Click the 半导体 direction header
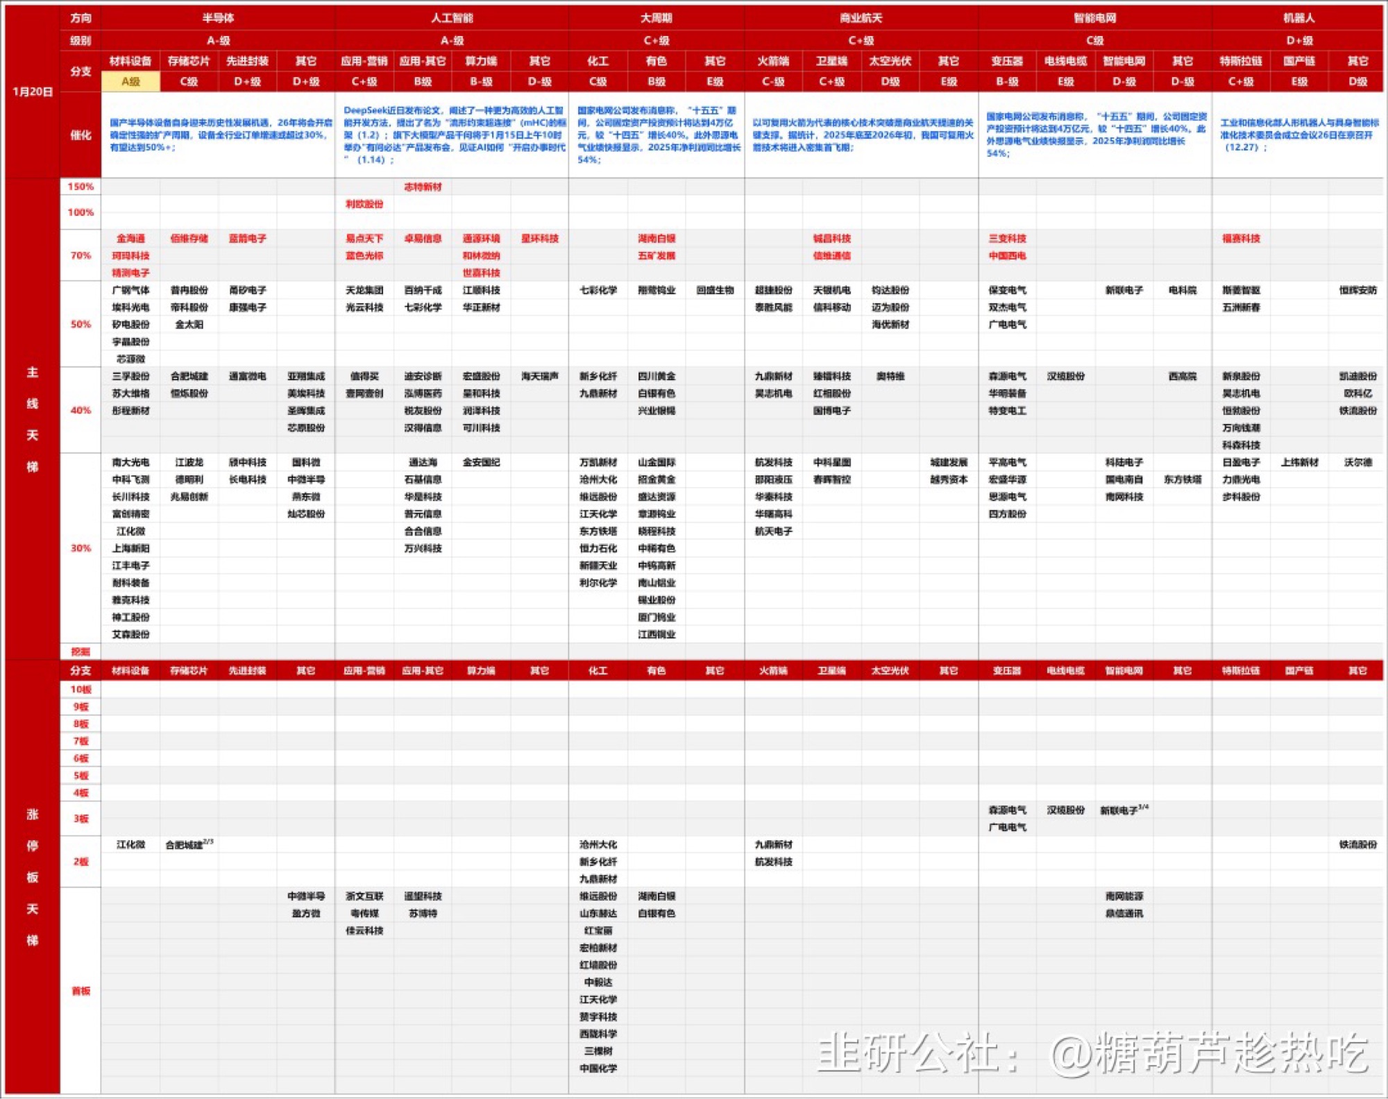Image resolution: width=1388 pixels, height=1099 pixels. click(218, 17)
